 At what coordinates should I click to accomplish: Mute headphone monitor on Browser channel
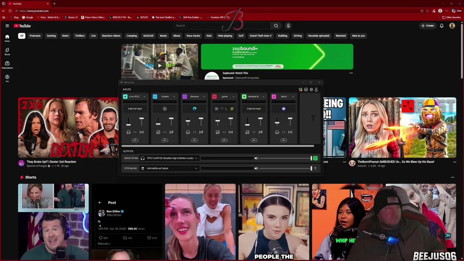188,132
